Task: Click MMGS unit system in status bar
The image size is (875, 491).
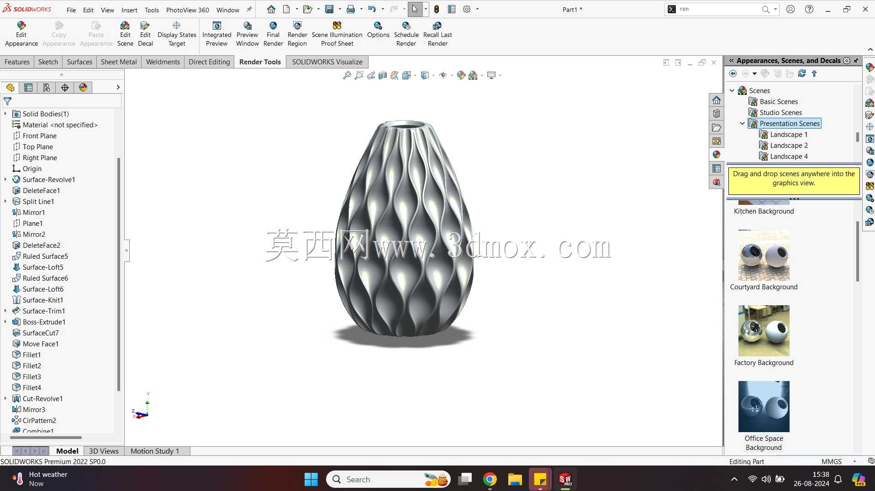Action: [x=831, y=461]
